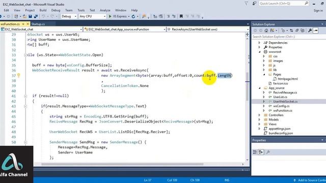
Task: Close the wsFunction.cs tab
Action: coord(28,24)
